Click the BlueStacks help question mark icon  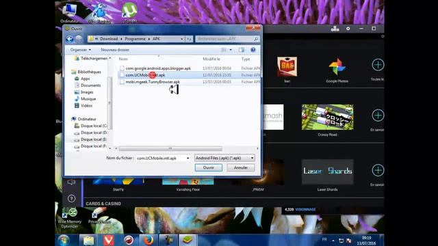coord(71,198)
